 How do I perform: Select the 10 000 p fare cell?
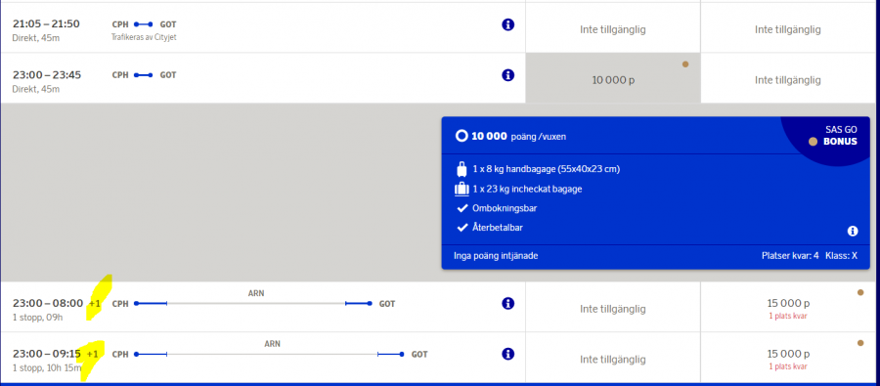[x=613, y=78]
